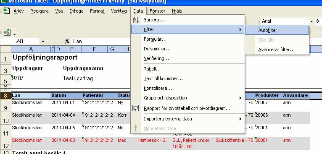Click date cell 2011-04-04
This screenshot has height=154, width=322.
pos(63,115)
